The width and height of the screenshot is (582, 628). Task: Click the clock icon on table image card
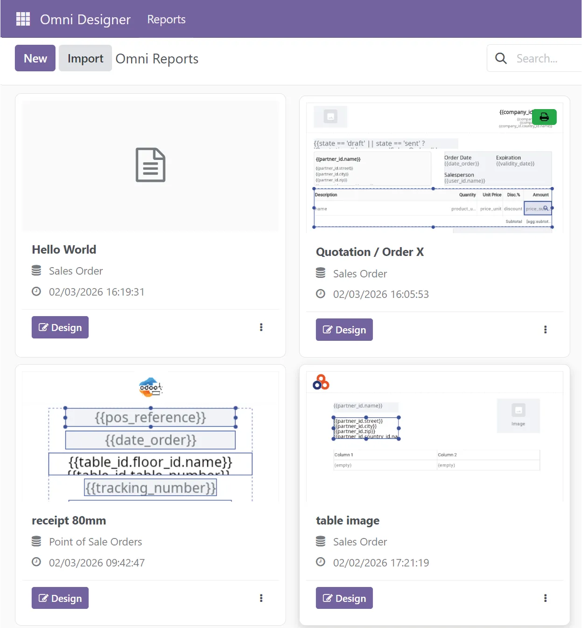pyautogui.click(x=321, y=562)
